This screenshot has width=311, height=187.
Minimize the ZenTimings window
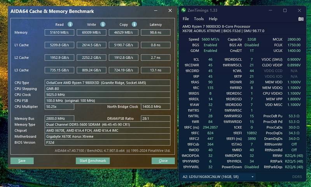tap(270, 10)
